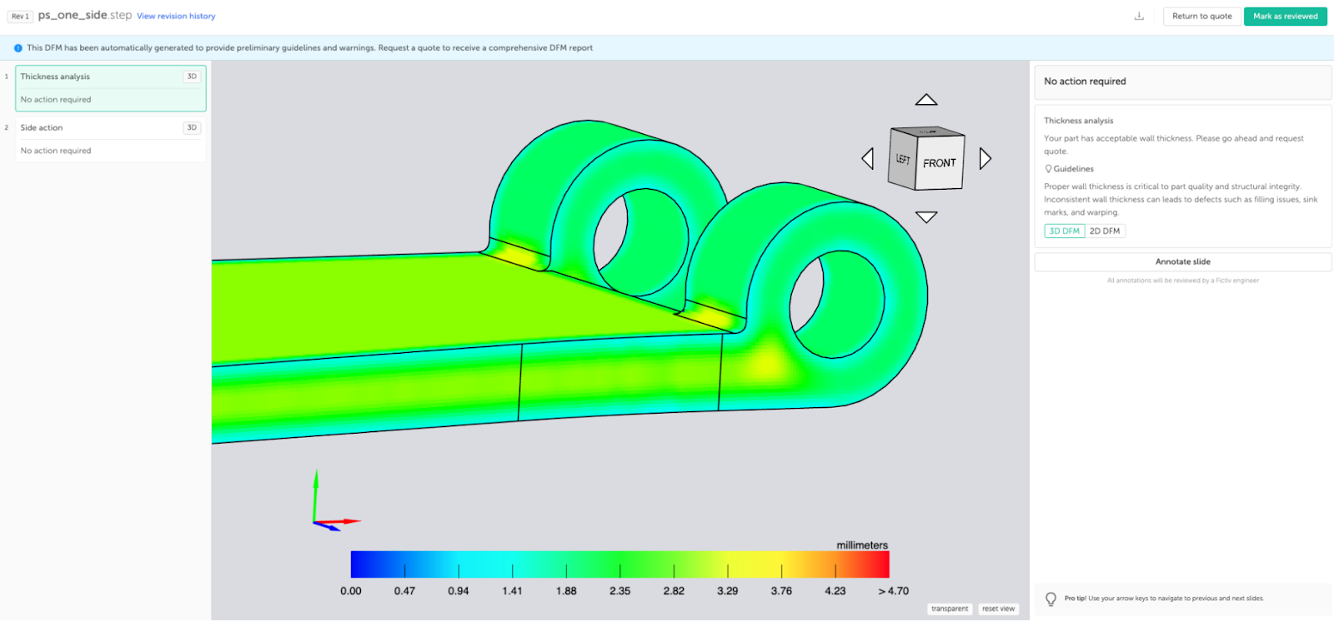Click the 3D badge on Side action

point(192,128)
